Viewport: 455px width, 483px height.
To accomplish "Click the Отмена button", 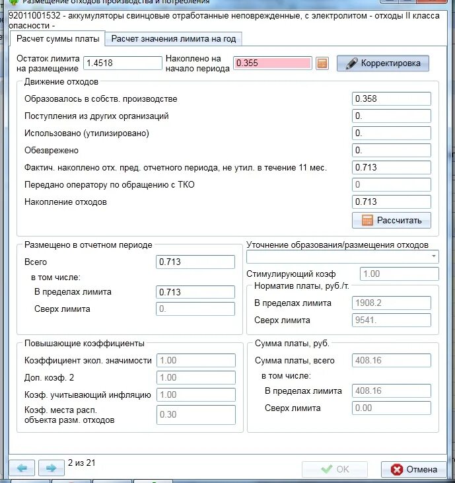I will [414, 469].
